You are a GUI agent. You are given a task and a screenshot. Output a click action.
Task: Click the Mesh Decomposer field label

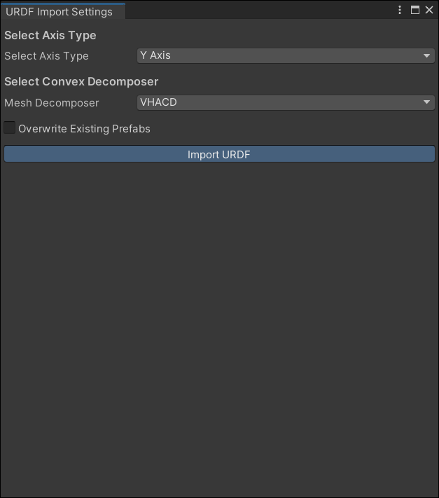pos(52,103)
